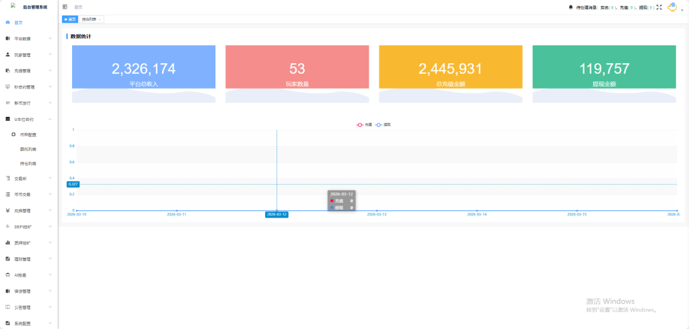
Task: Switch to the 首页 page tab
Action: click(x=70, y=19)
